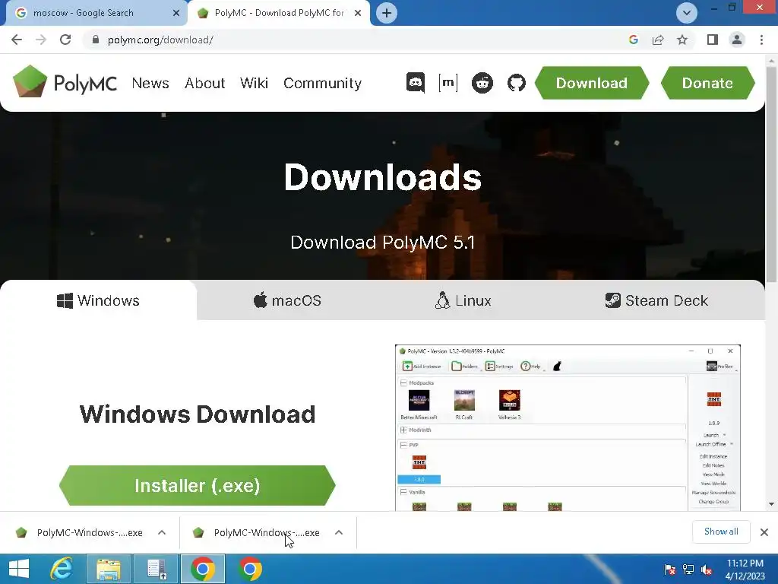Show all downloads

721,532
